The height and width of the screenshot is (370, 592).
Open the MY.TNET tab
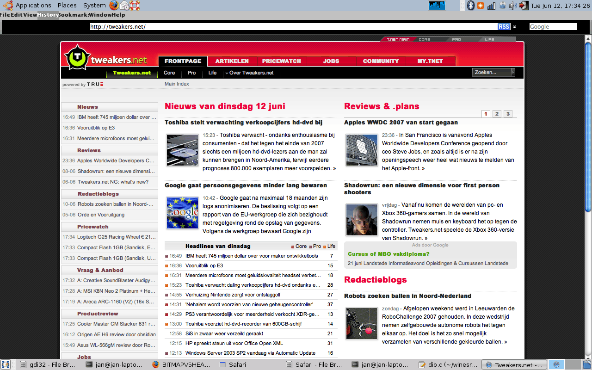pyautogui.click(x=430, y=61)
